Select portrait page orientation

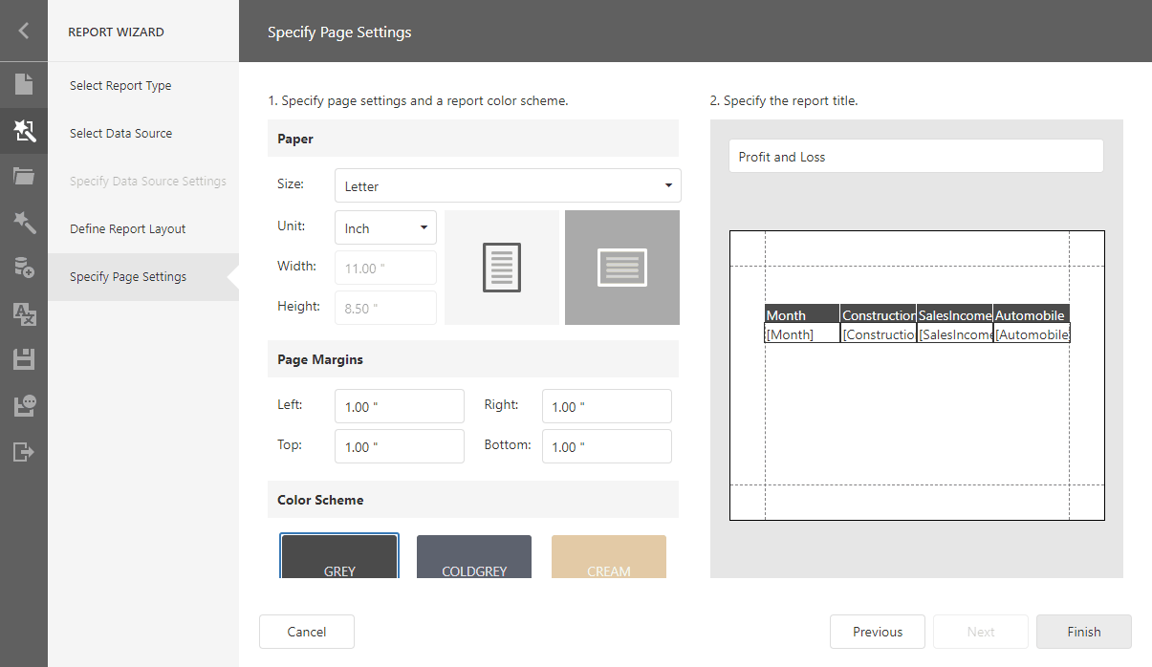tap(501, 268)
